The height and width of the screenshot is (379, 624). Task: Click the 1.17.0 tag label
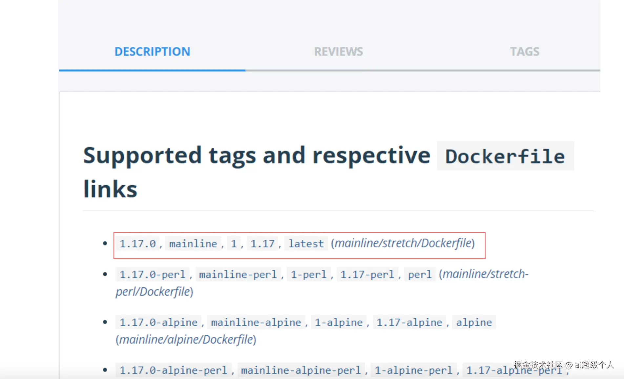tap(137, 244)
